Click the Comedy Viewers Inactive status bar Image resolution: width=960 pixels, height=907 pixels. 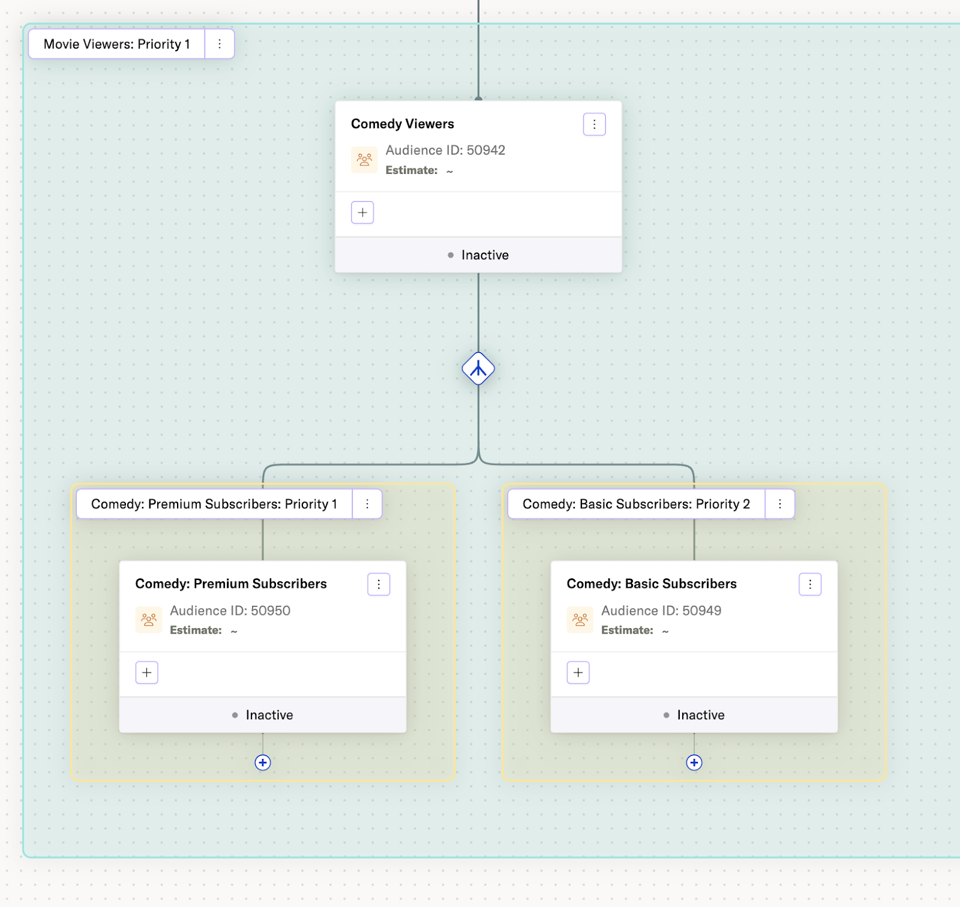(478, 255)
